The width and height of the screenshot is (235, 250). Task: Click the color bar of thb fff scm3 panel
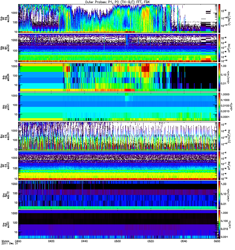pos(219,48)
